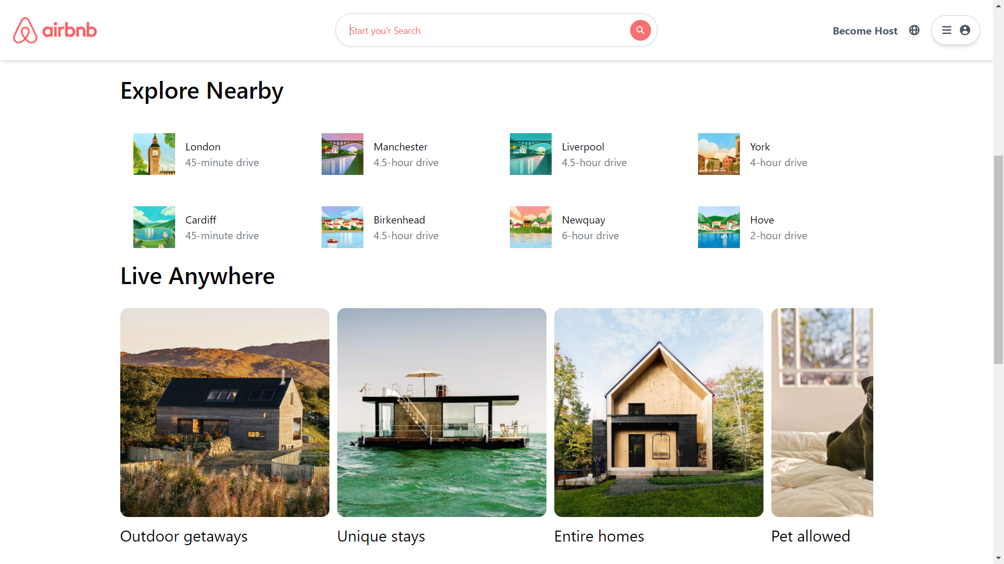Open the Entire homes cabin card
This screenshot has height=564, width=1004.
(659, 413)
